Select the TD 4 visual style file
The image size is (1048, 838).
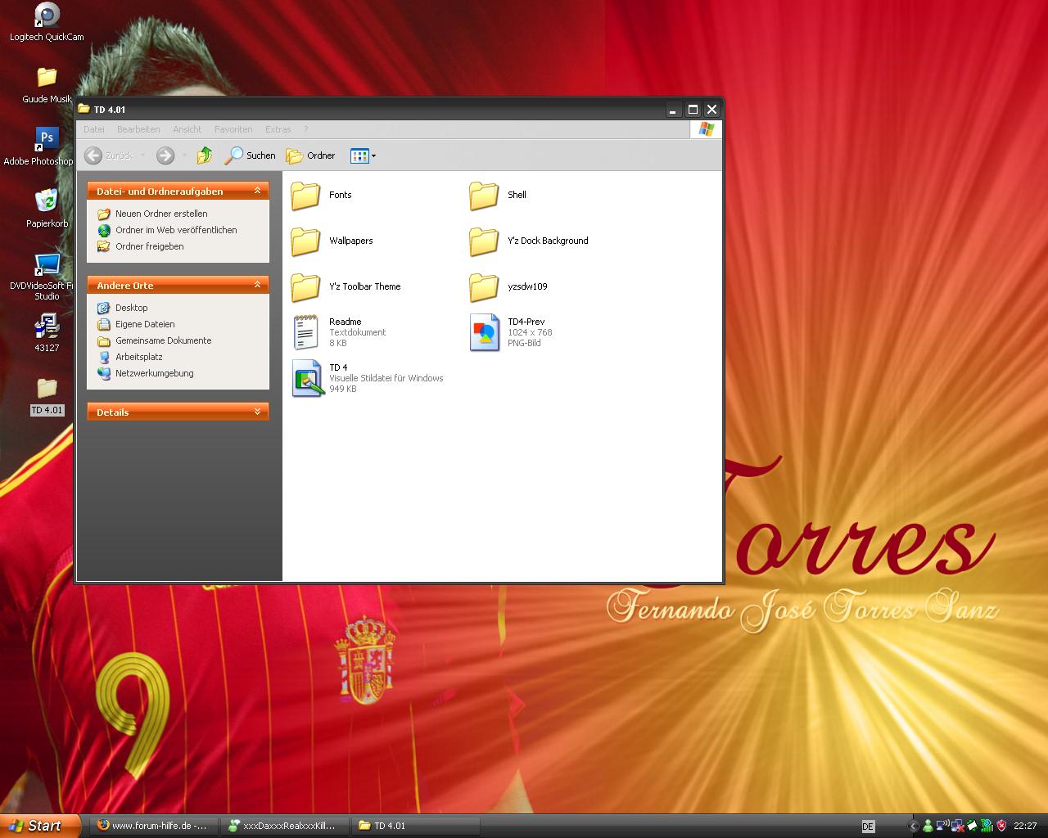(x=308, y=378)
